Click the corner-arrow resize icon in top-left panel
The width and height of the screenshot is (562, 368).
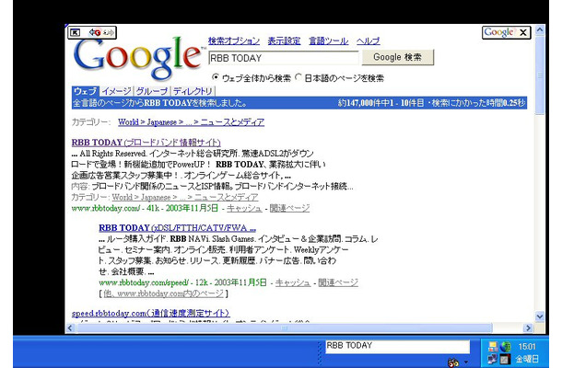[75, 33]
